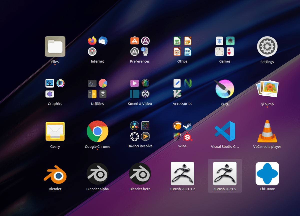Launch ChiTuBox slicer
This screenshot has height=216, width=300.
tap(267, 174)
